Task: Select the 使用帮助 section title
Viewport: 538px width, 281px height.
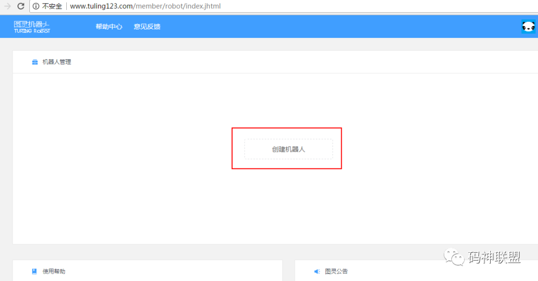Action: click(54, 272)
